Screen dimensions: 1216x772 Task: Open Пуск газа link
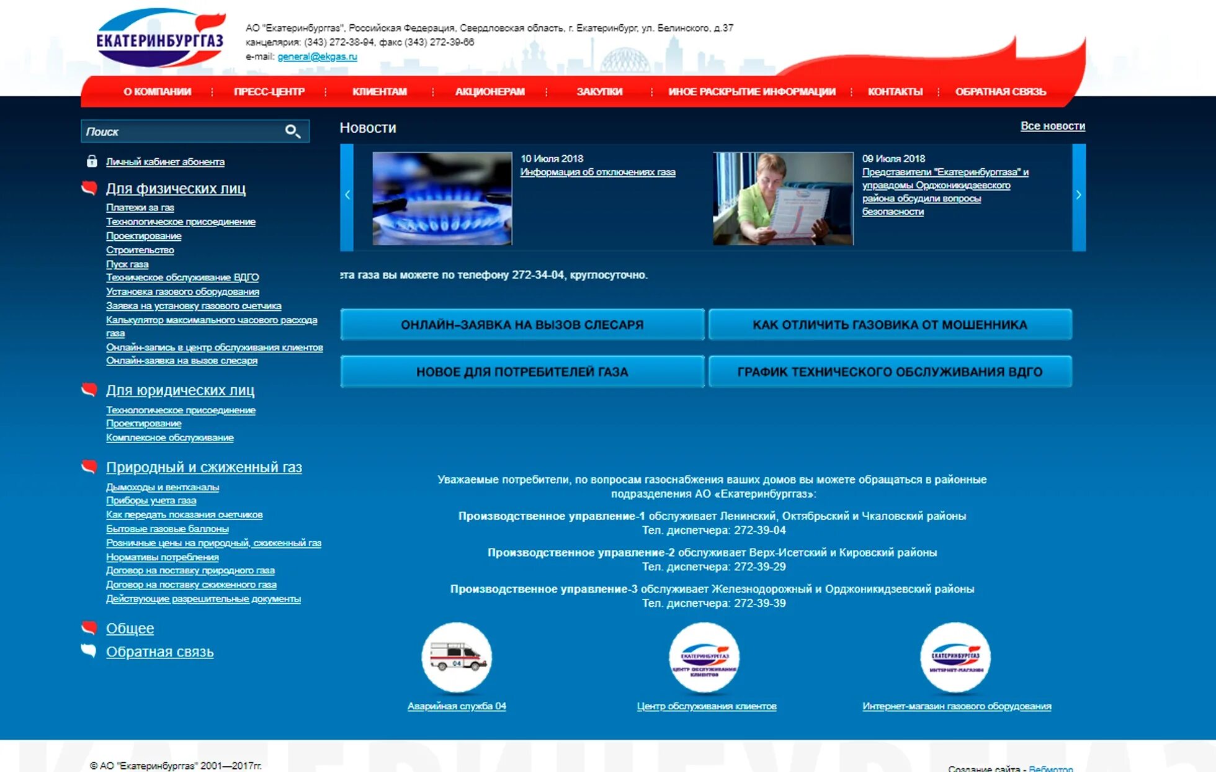click(x=127, y=264)
